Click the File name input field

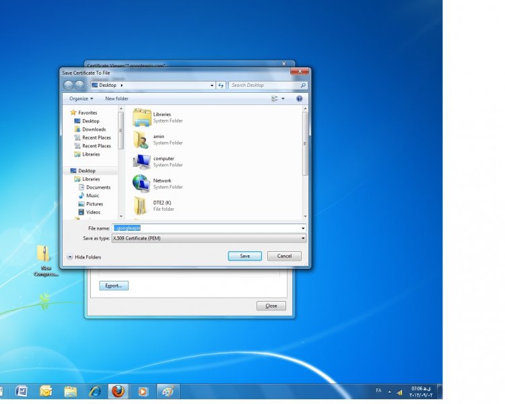(206, 228)
